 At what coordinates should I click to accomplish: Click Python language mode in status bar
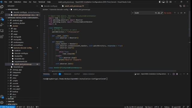[x=167, y=107]
